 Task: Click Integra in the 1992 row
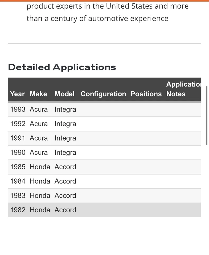point(65,124)
